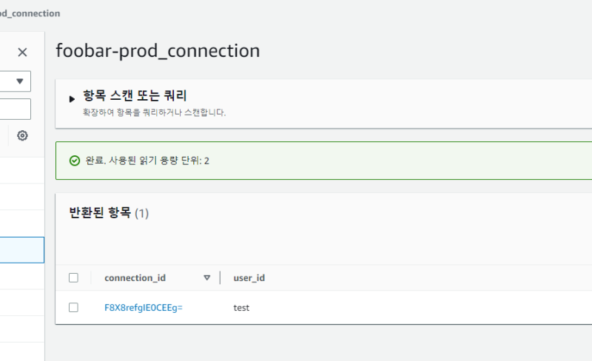This screenshot has width=592, height=361.
Task: Click the 확장하여 항목을 쿼리하거나 스캔합니다 description
Action: coord(154,113)
